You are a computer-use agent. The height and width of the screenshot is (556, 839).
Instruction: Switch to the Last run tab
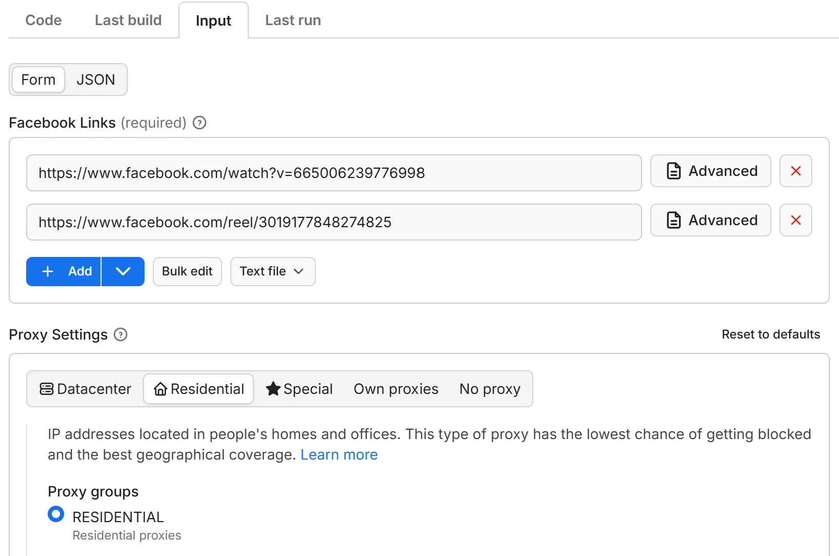pos(292,21)
